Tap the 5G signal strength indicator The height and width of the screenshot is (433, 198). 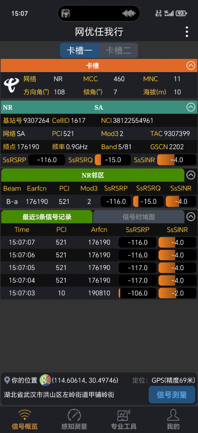[169, 13]
